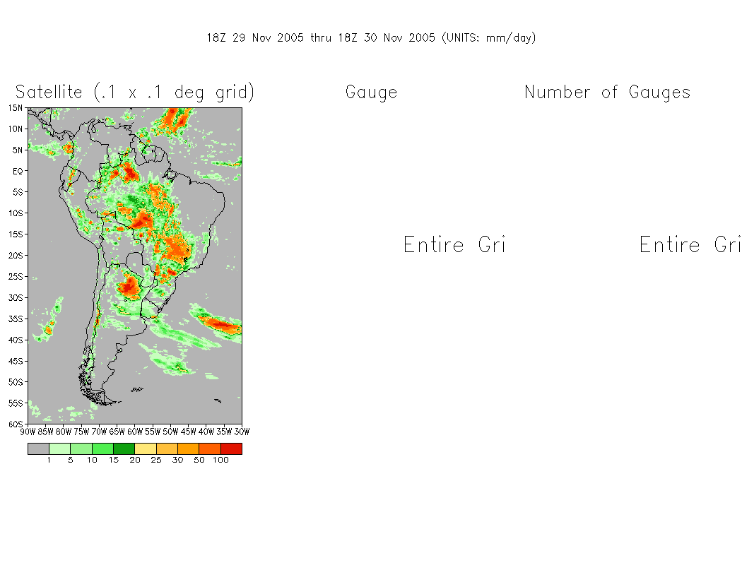The height and width of the screenshot is (565, 742).
Task: Click the 60S latitude label
Action: [15, 424]
